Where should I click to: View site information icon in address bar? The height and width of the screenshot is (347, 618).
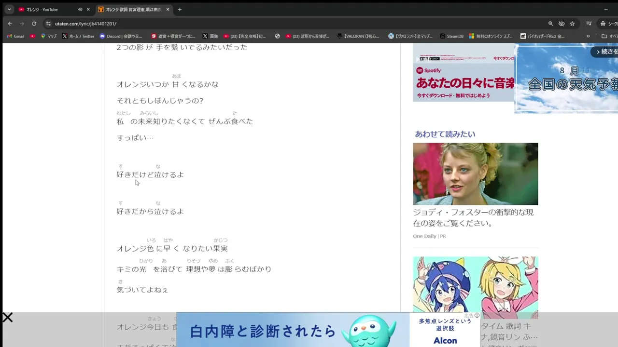coord(48,23)
